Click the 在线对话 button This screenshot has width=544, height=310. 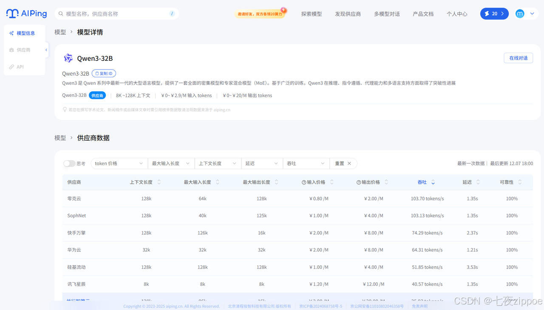pos(518,58)
